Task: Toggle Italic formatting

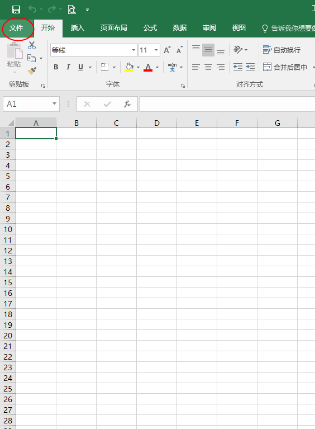Action: pos(68,67)
